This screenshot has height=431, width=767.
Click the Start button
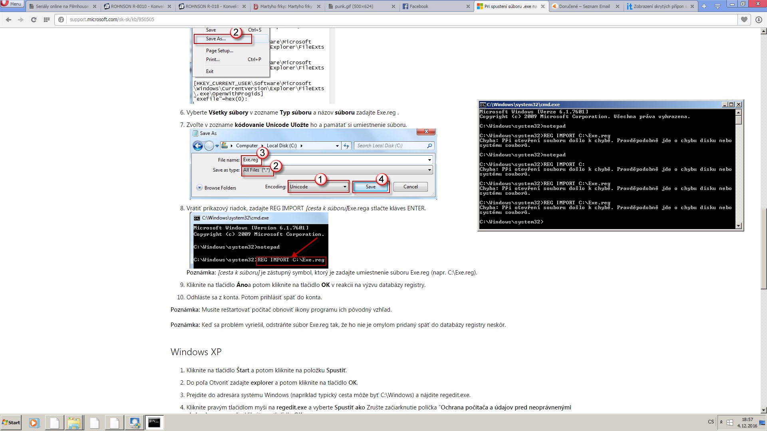(x=11, y=423)
